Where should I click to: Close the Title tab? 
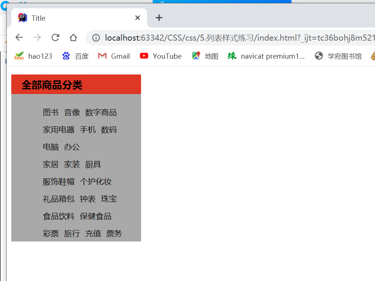138,18
